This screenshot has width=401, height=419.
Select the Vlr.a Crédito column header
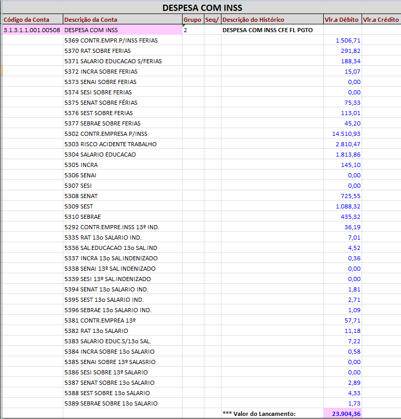tap(381, 20)
